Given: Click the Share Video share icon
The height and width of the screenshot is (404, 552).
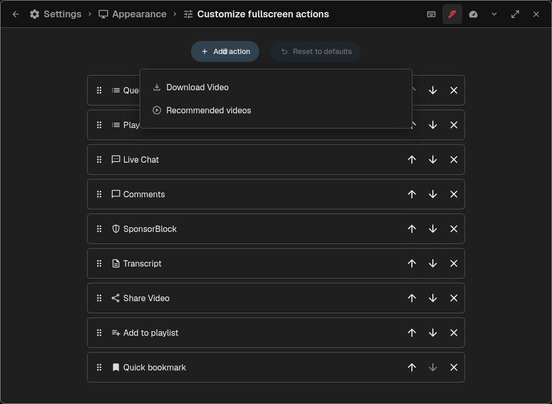Looking at the screenshot, I should coord(116,298).
